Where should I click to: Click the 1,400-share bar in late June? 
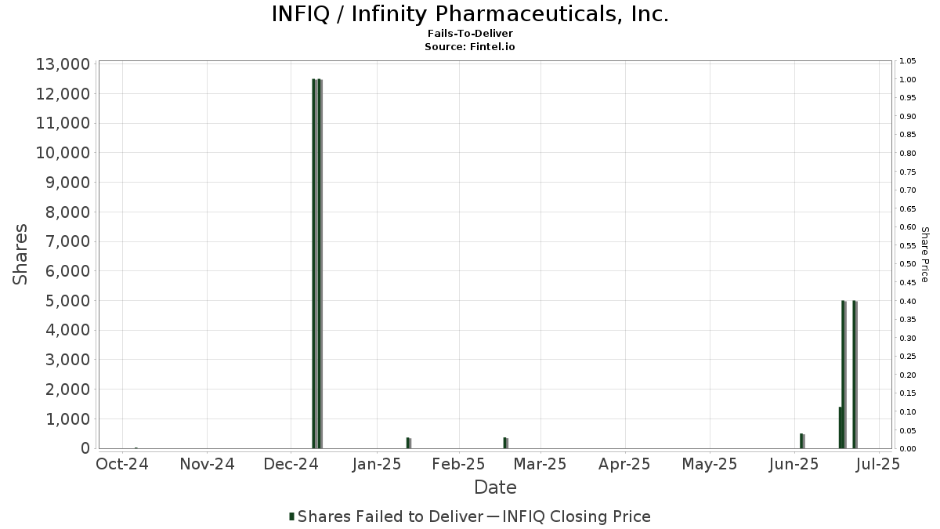[841, 428]
